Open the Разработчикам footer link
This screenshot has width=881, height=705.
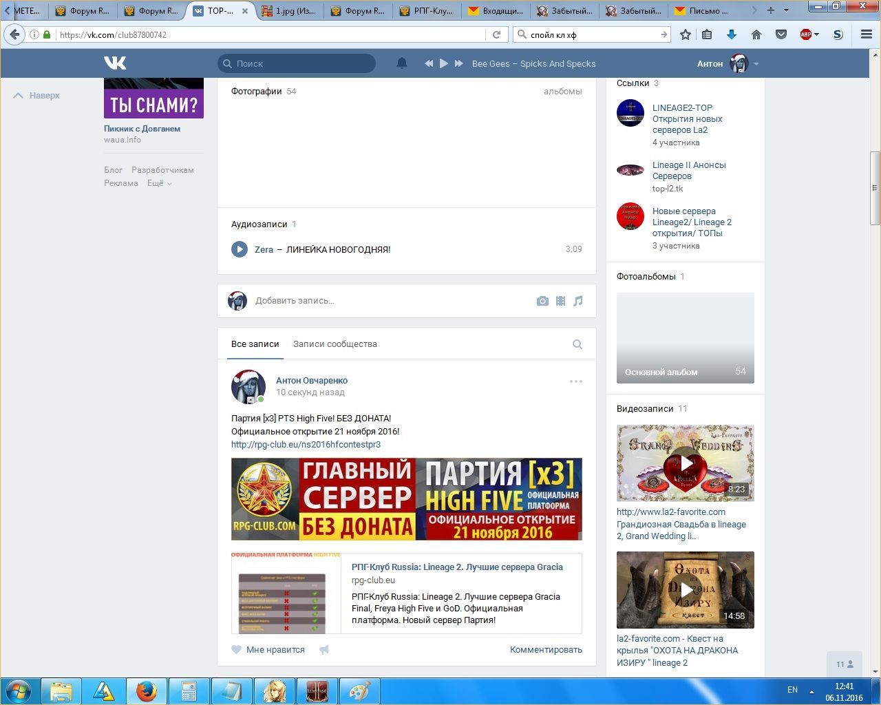(x=162, y=170)
